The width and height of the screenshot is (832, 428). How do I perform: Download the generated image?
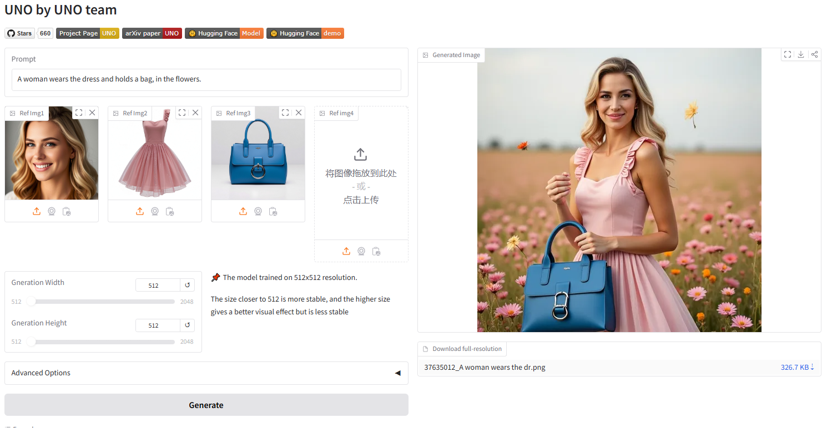(x=801, y=54)
